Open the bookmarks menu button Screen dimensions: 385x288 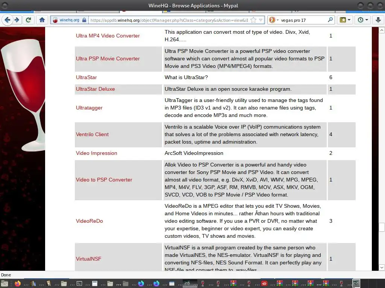(345, 20)
